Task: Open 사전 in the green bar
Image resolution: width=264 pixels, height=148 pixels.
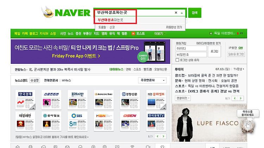Action: pyautogui.click(x=63, y=34)
